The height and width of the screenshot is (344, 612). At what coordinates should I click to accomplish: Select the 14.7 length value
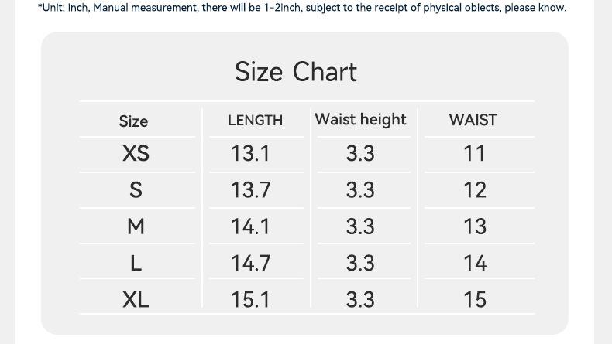coord(250,264)
